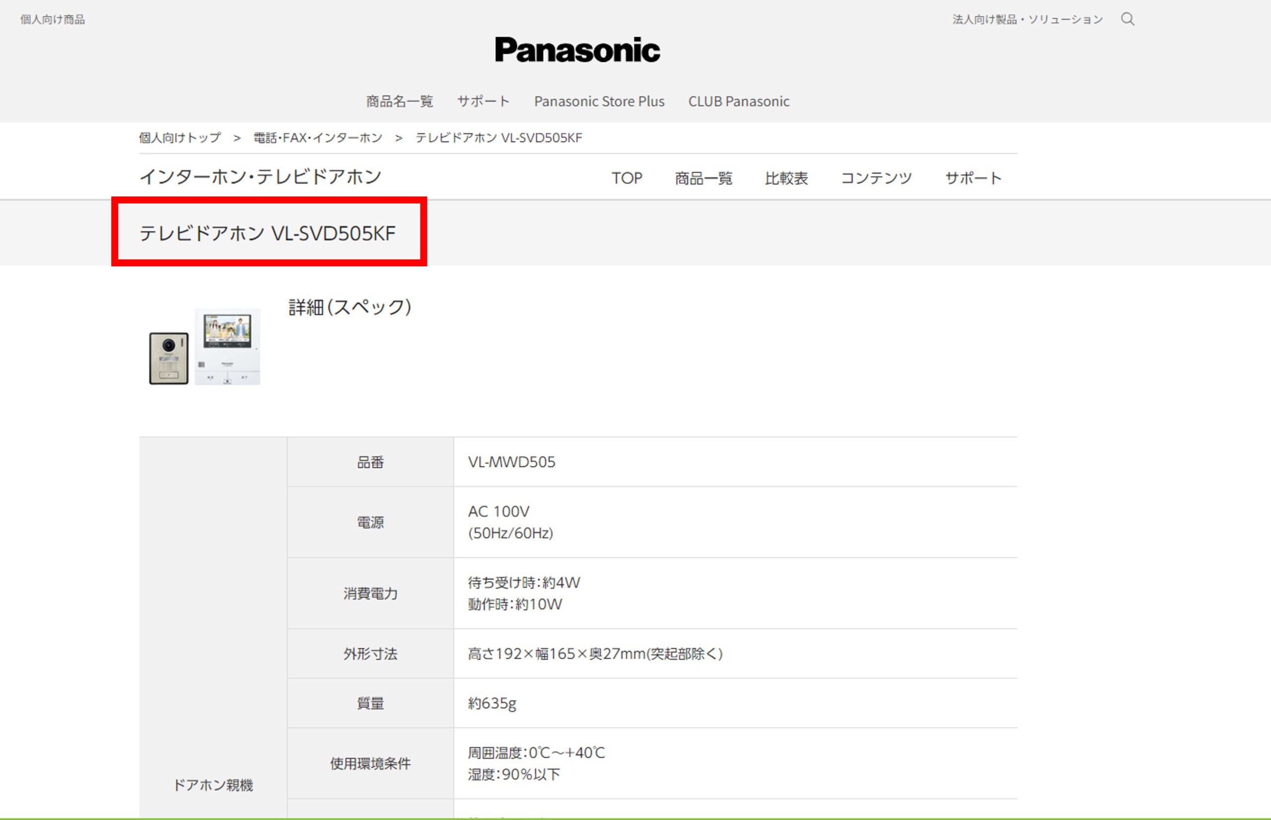Screen dimensions: 1271x820
Task: Click 質量 row label
Action: (370, 703)
